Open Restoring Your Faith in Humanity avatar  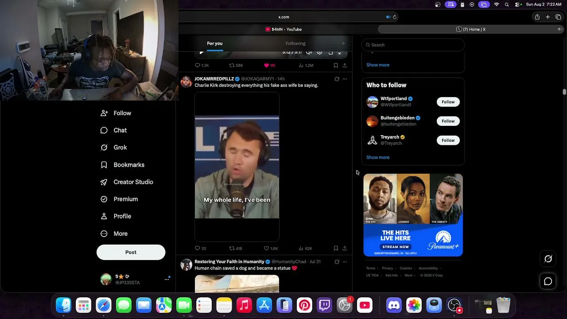click(x=186, y=265)
